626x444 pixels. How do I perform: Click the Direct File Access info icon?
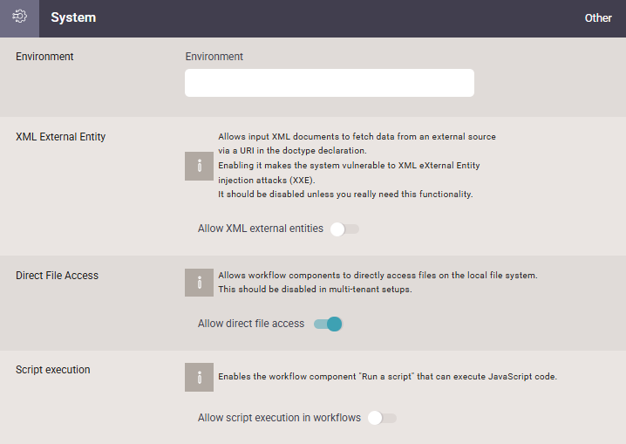199,283
